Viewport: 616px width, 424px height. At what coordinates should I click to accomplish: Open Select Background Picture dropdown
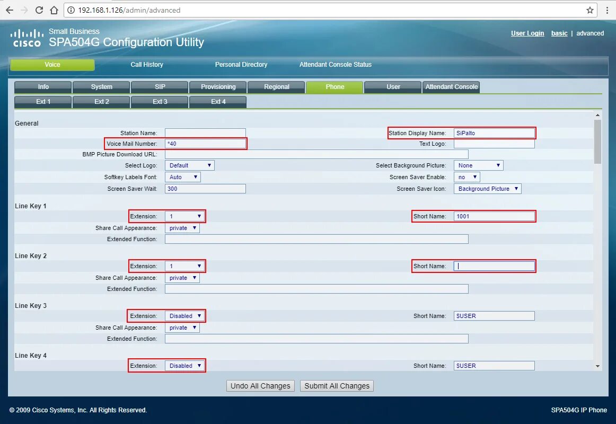(x=478, y=166)
